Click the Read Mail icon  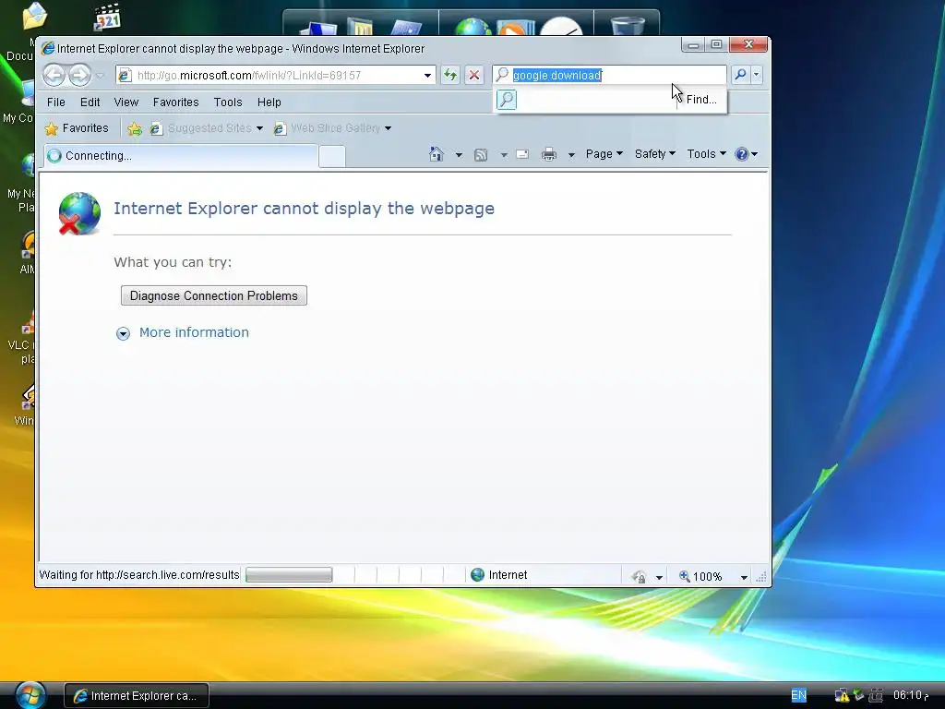tap(522, 154)
